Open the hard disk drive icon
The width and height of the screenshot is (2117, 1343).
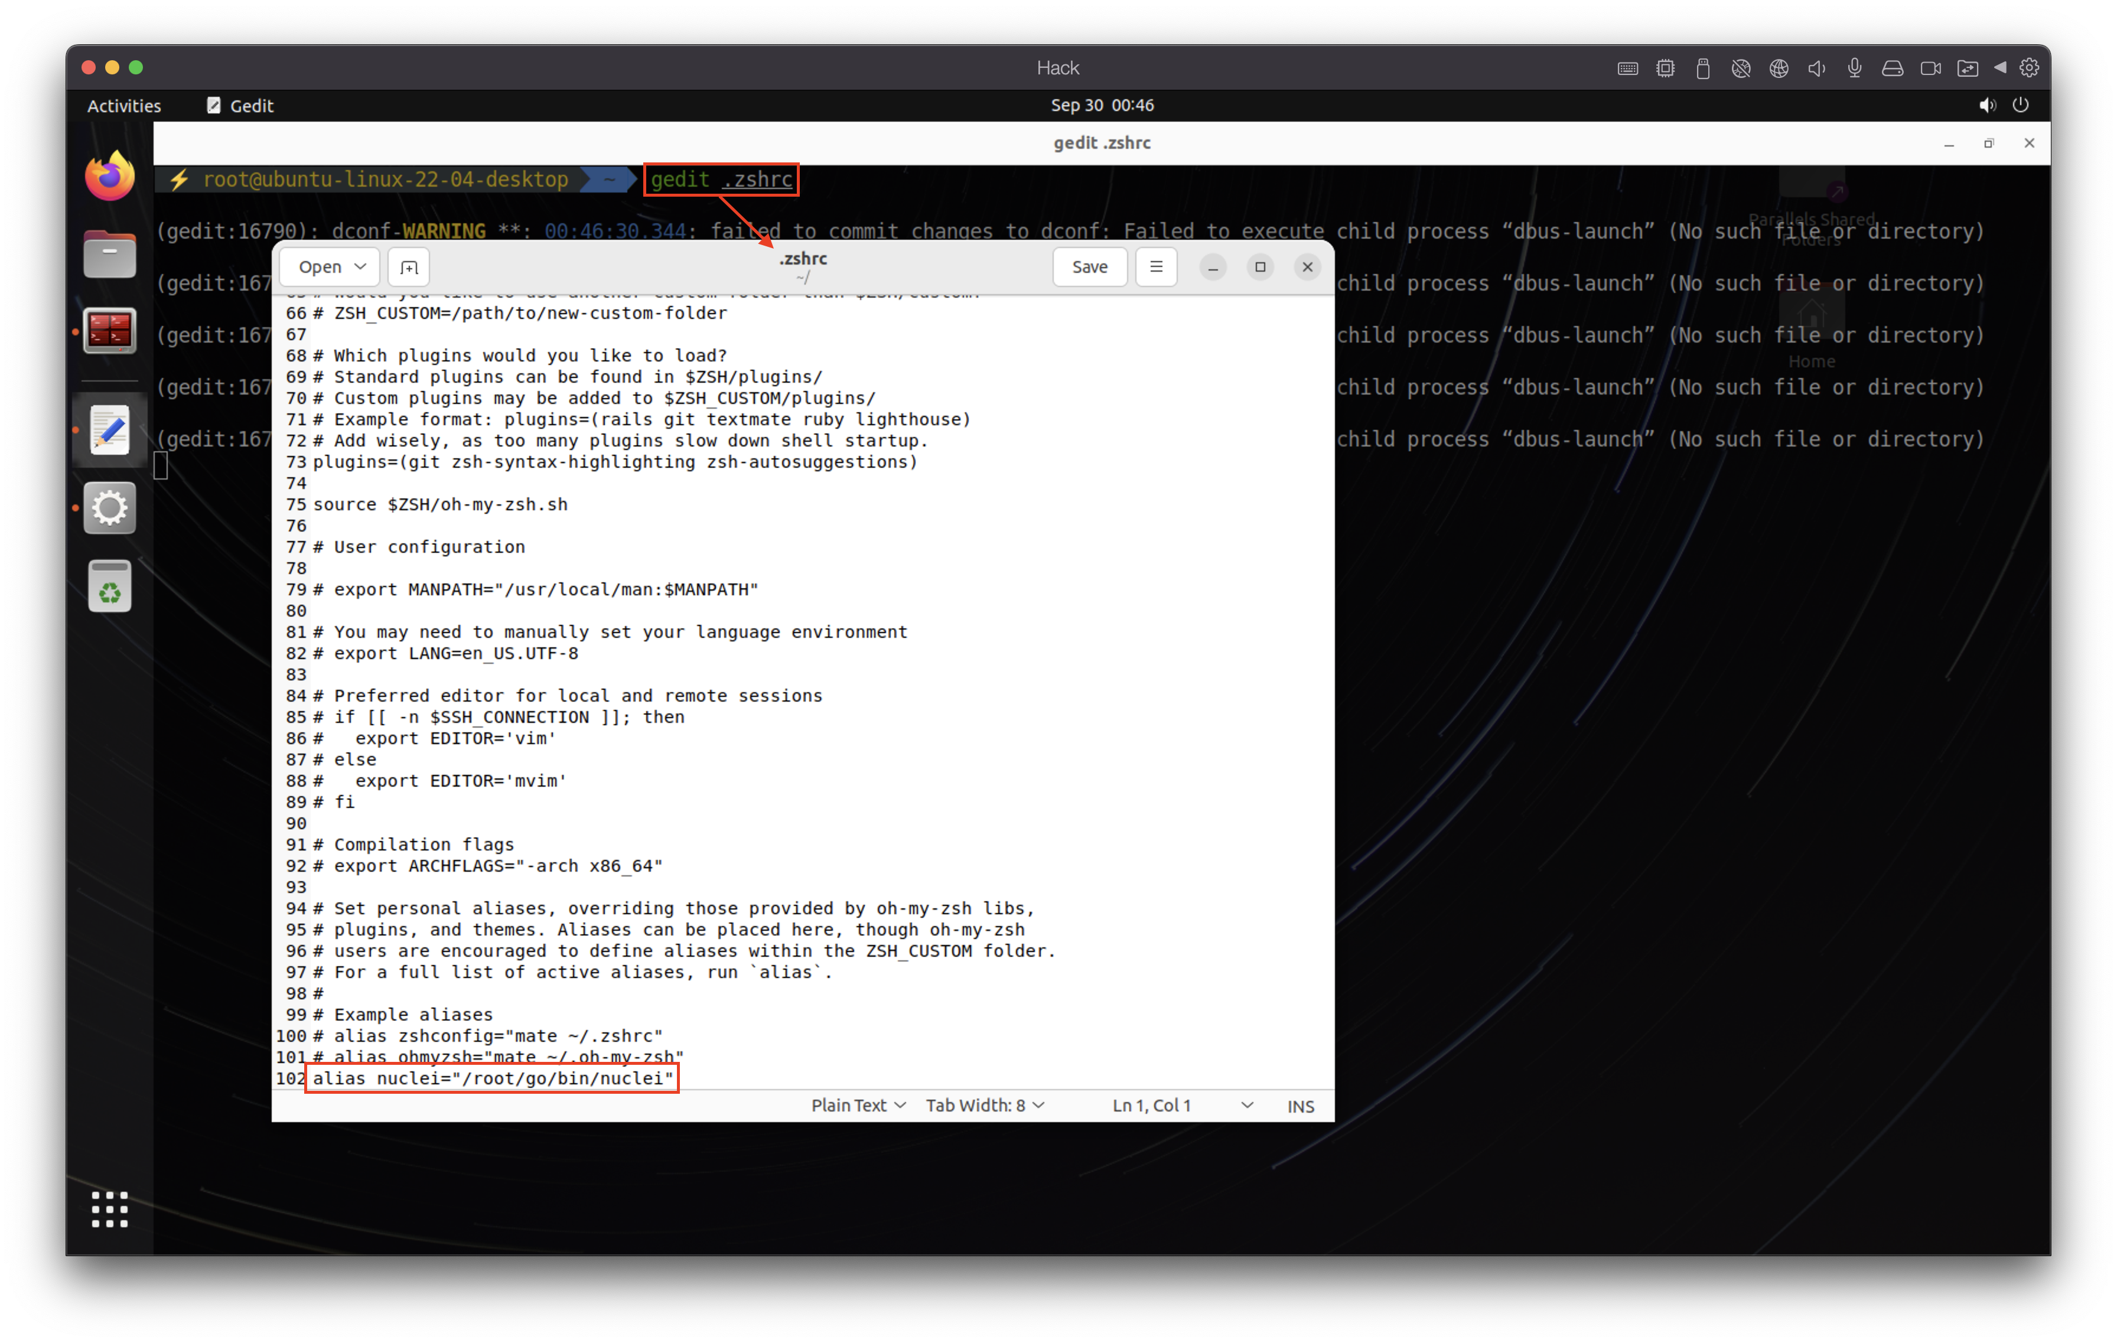(1892, 69)
